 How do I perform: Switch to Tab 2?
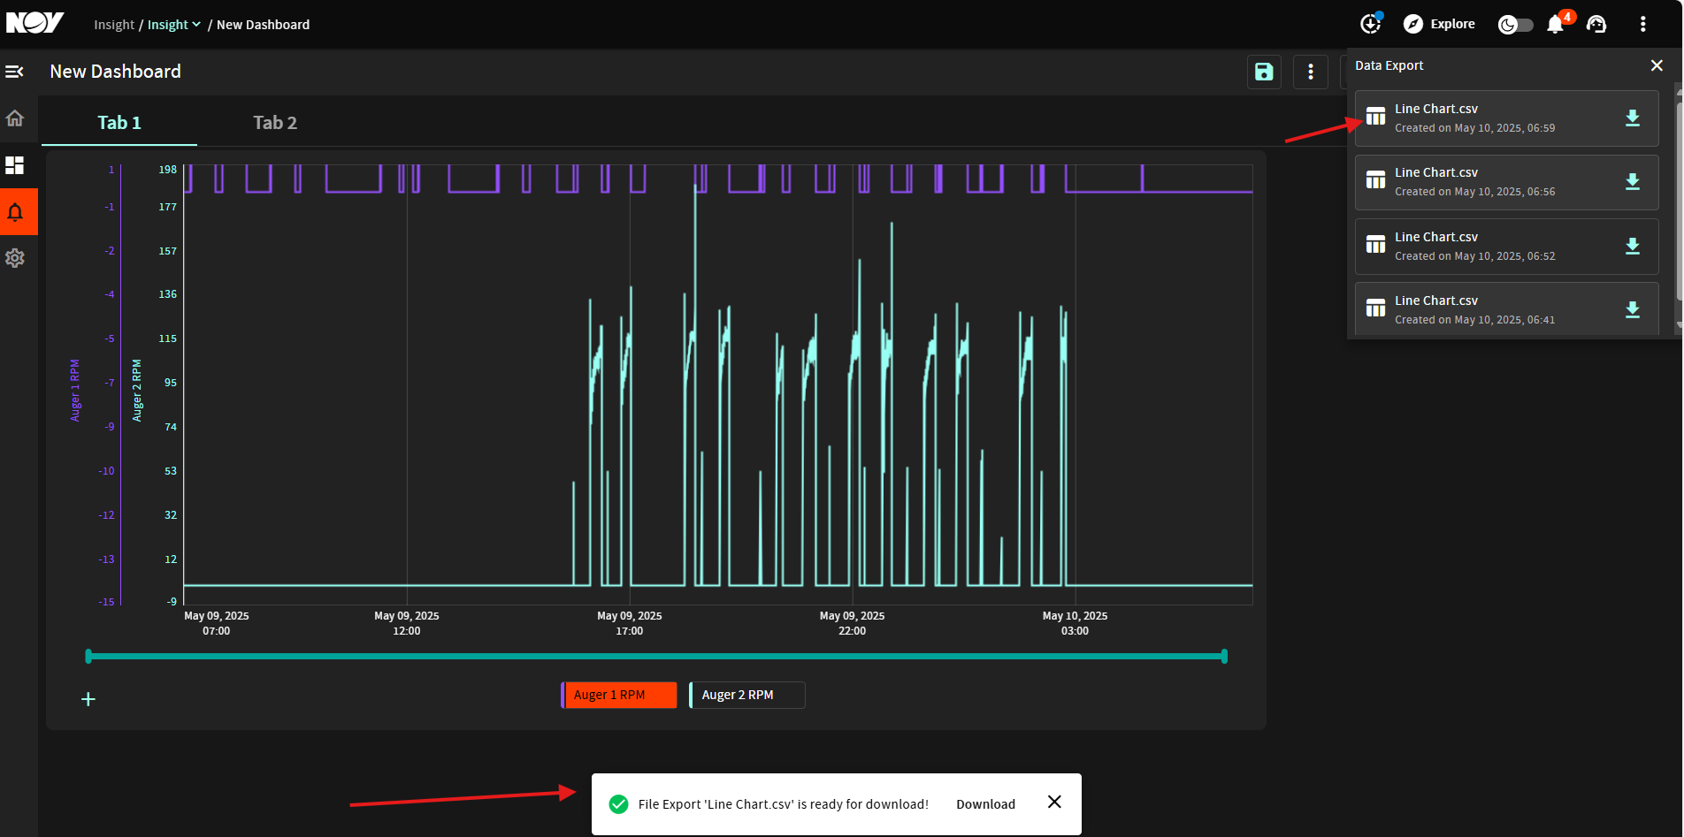pyautogui.click(x=275, y=123)
